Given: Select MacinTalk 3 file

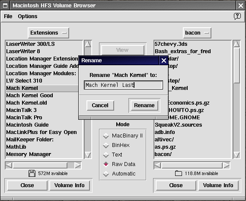Looking at the screenshot, I should click(x=42, y=110).
